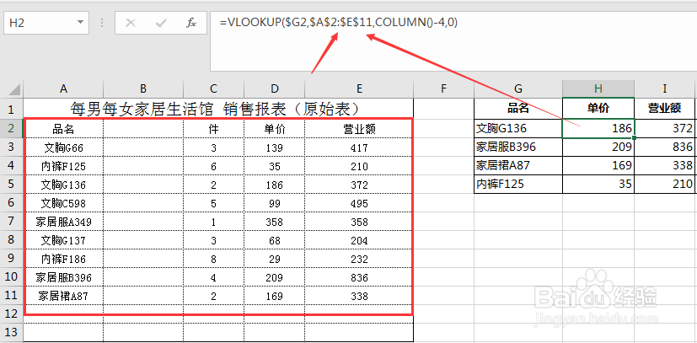Click cell I4 showing 338
Viewport: 697px width, 343px height.
tap(664, 165)
